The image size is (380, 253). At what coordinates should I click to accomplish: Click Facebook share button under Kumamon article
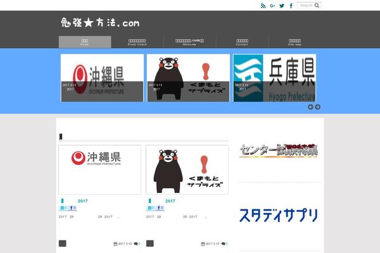pyautogui.click(x=160, y=208)
